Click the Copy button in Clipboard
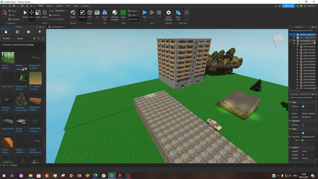This screenshot has height=179, width=318. (12, 11)
